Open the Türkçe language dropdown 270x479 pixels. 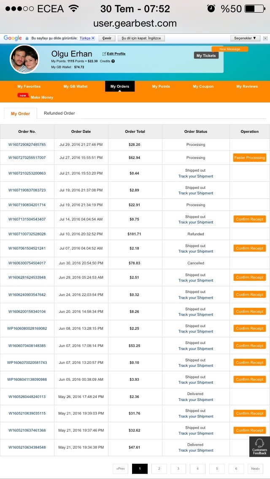87,38
